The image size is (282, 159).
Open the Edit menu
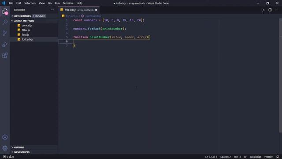pos(19,3)
